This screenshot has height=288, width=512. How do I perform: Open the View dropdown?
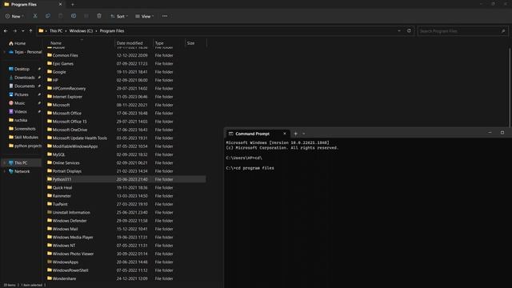[x=144, y=16]
